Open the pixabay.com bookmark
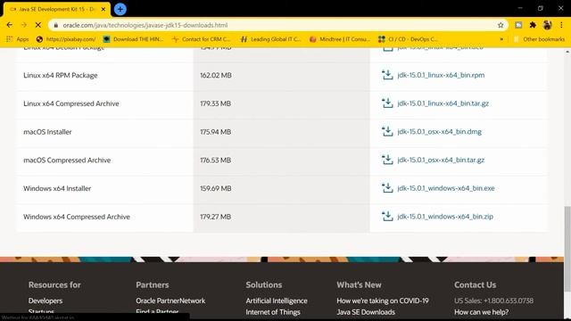This screenshot has width=571, height=321. click(66, 39)
